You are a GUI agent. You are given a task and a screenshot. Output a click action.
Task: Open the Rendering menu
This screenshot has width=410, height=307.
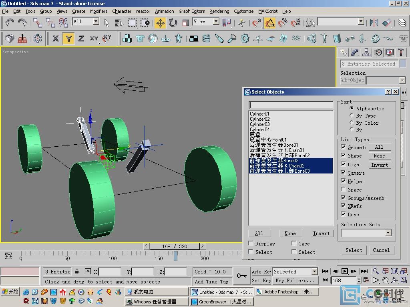(219, 11)
